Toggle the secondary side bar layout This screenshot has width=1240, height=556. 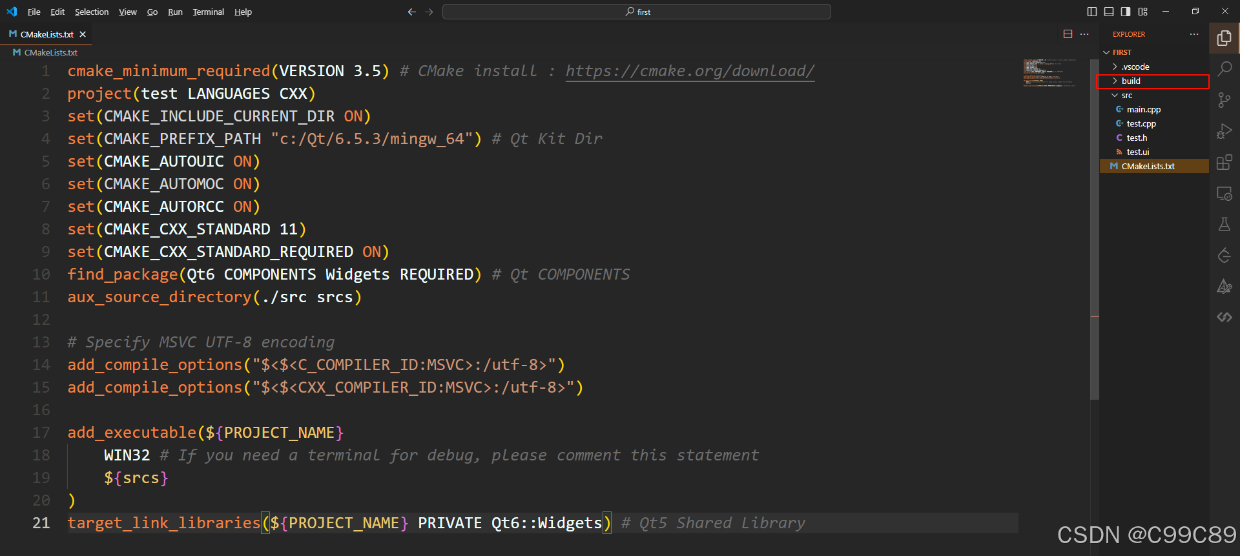[1126, 12]
